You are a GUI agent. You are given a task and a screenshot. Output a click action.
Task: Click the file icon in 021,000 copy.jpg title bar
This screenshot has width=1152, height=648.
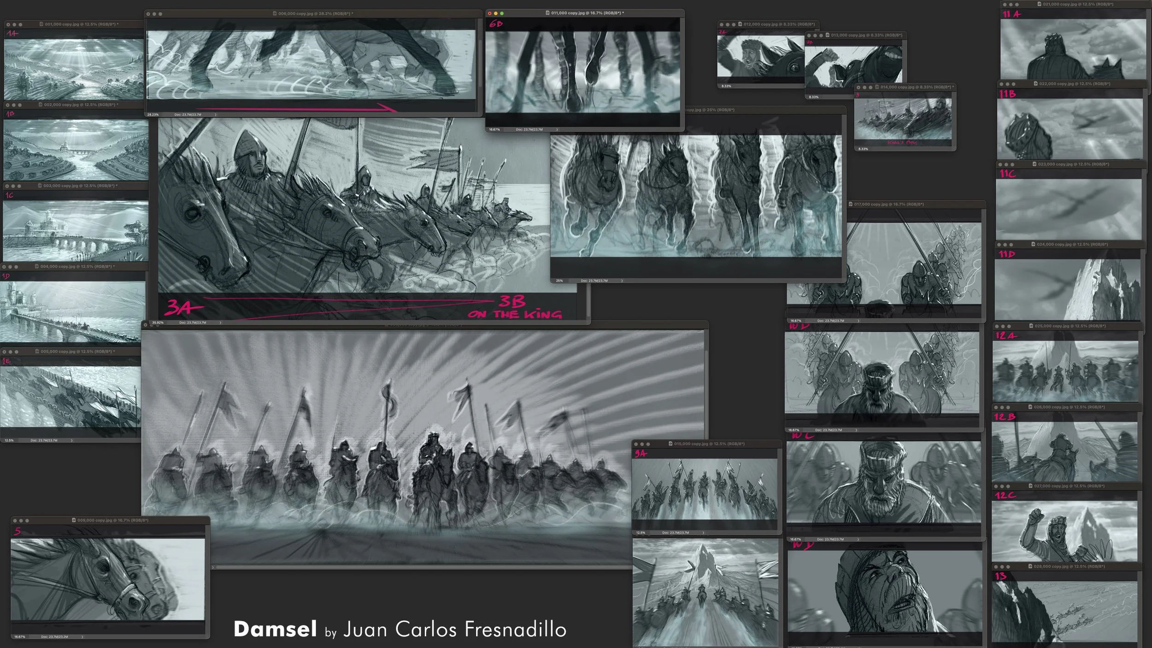[1039, 4]
